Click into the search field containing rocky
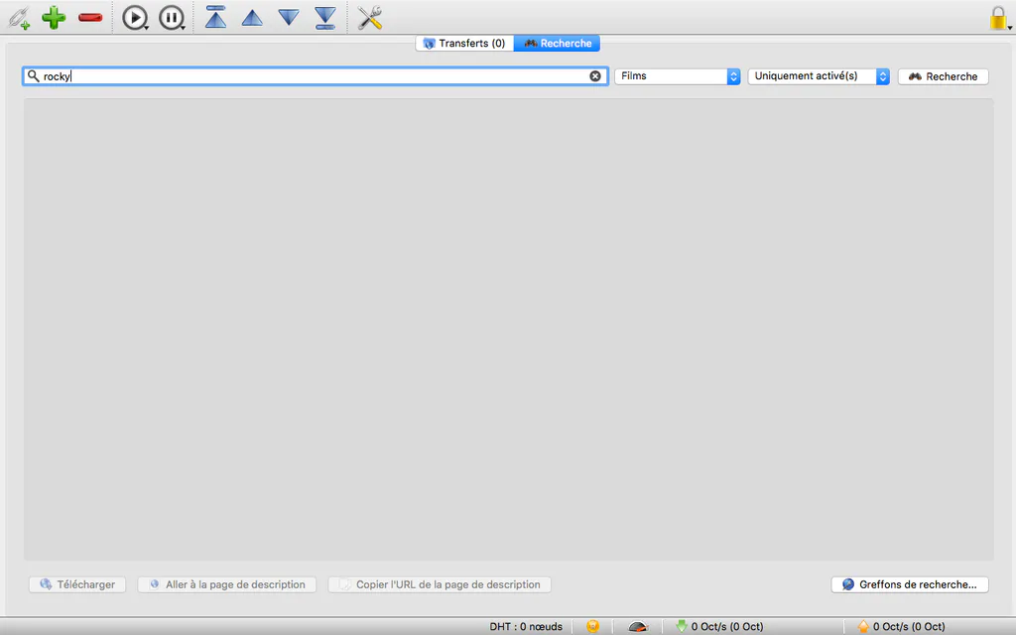 pyautogui.click(x=315, y=76)
